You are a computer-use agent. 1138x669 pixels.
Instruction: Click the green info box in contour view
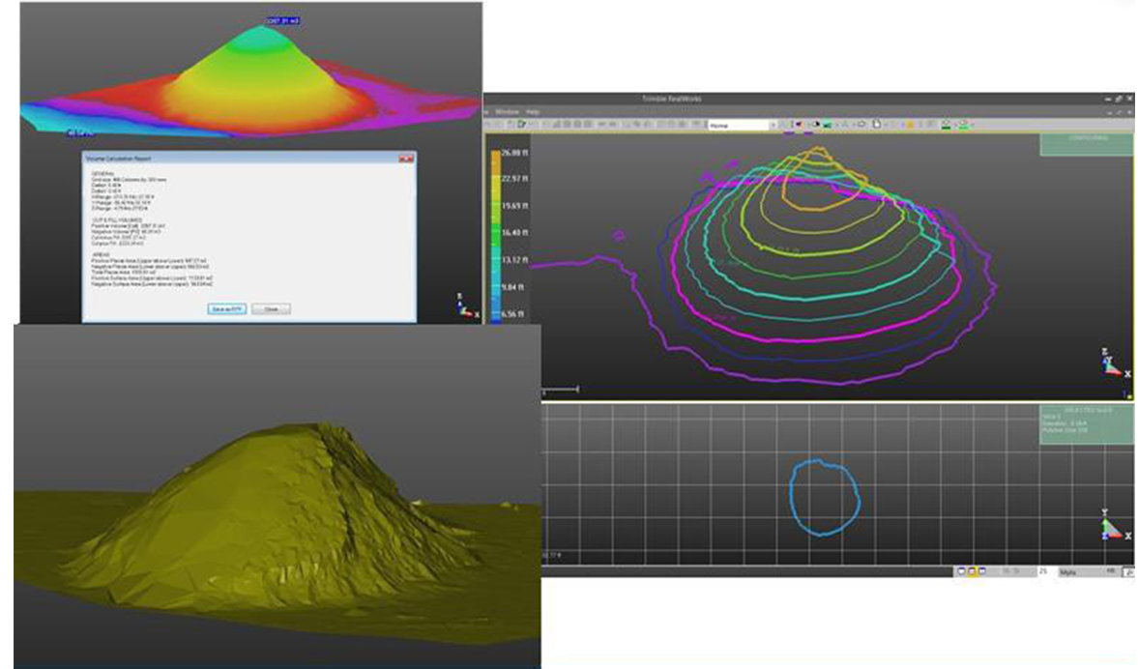click(1087, 144)
